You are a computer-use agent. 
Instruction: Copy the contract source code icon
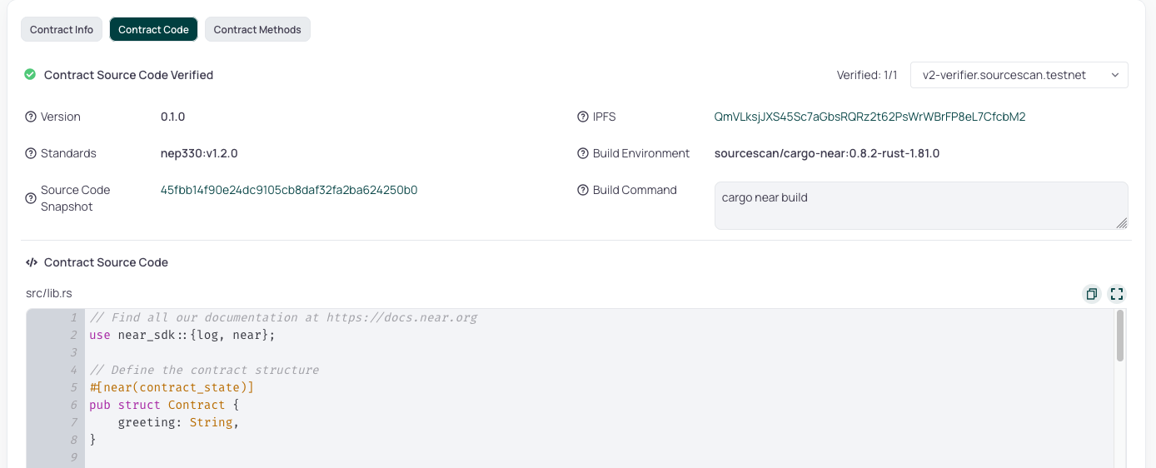click(x=1091, y=294)
